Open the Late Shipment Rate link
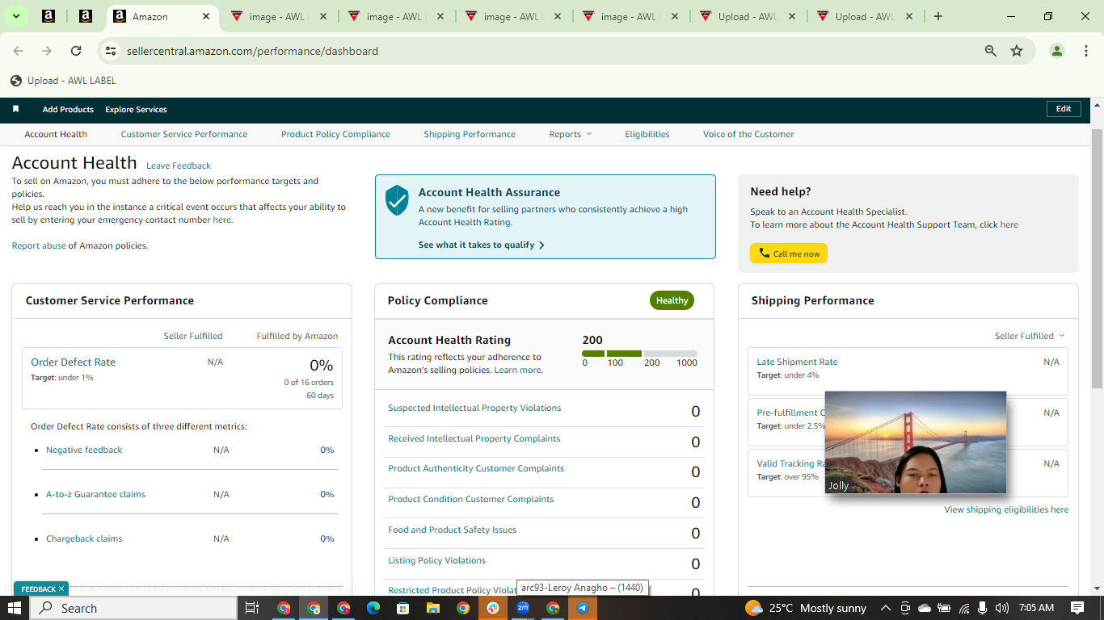The height and width of the screenshot is (620, 1104). click(x=797, y=362)
